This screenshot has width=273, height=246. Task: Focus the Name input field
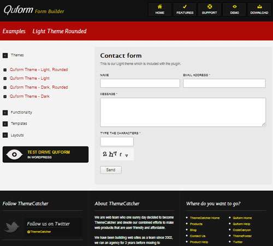[x=140, y=83]
